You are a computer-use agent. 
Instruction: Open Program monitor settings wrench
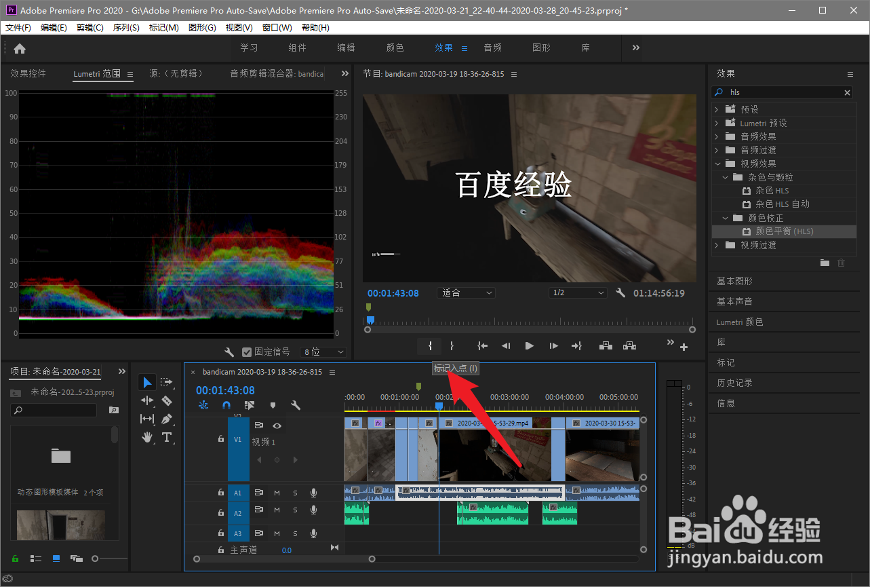pos(620,292)
